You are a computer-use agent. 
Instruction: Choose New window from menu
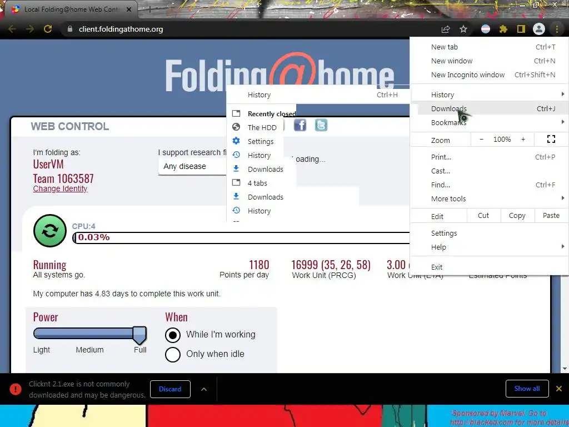490,61
